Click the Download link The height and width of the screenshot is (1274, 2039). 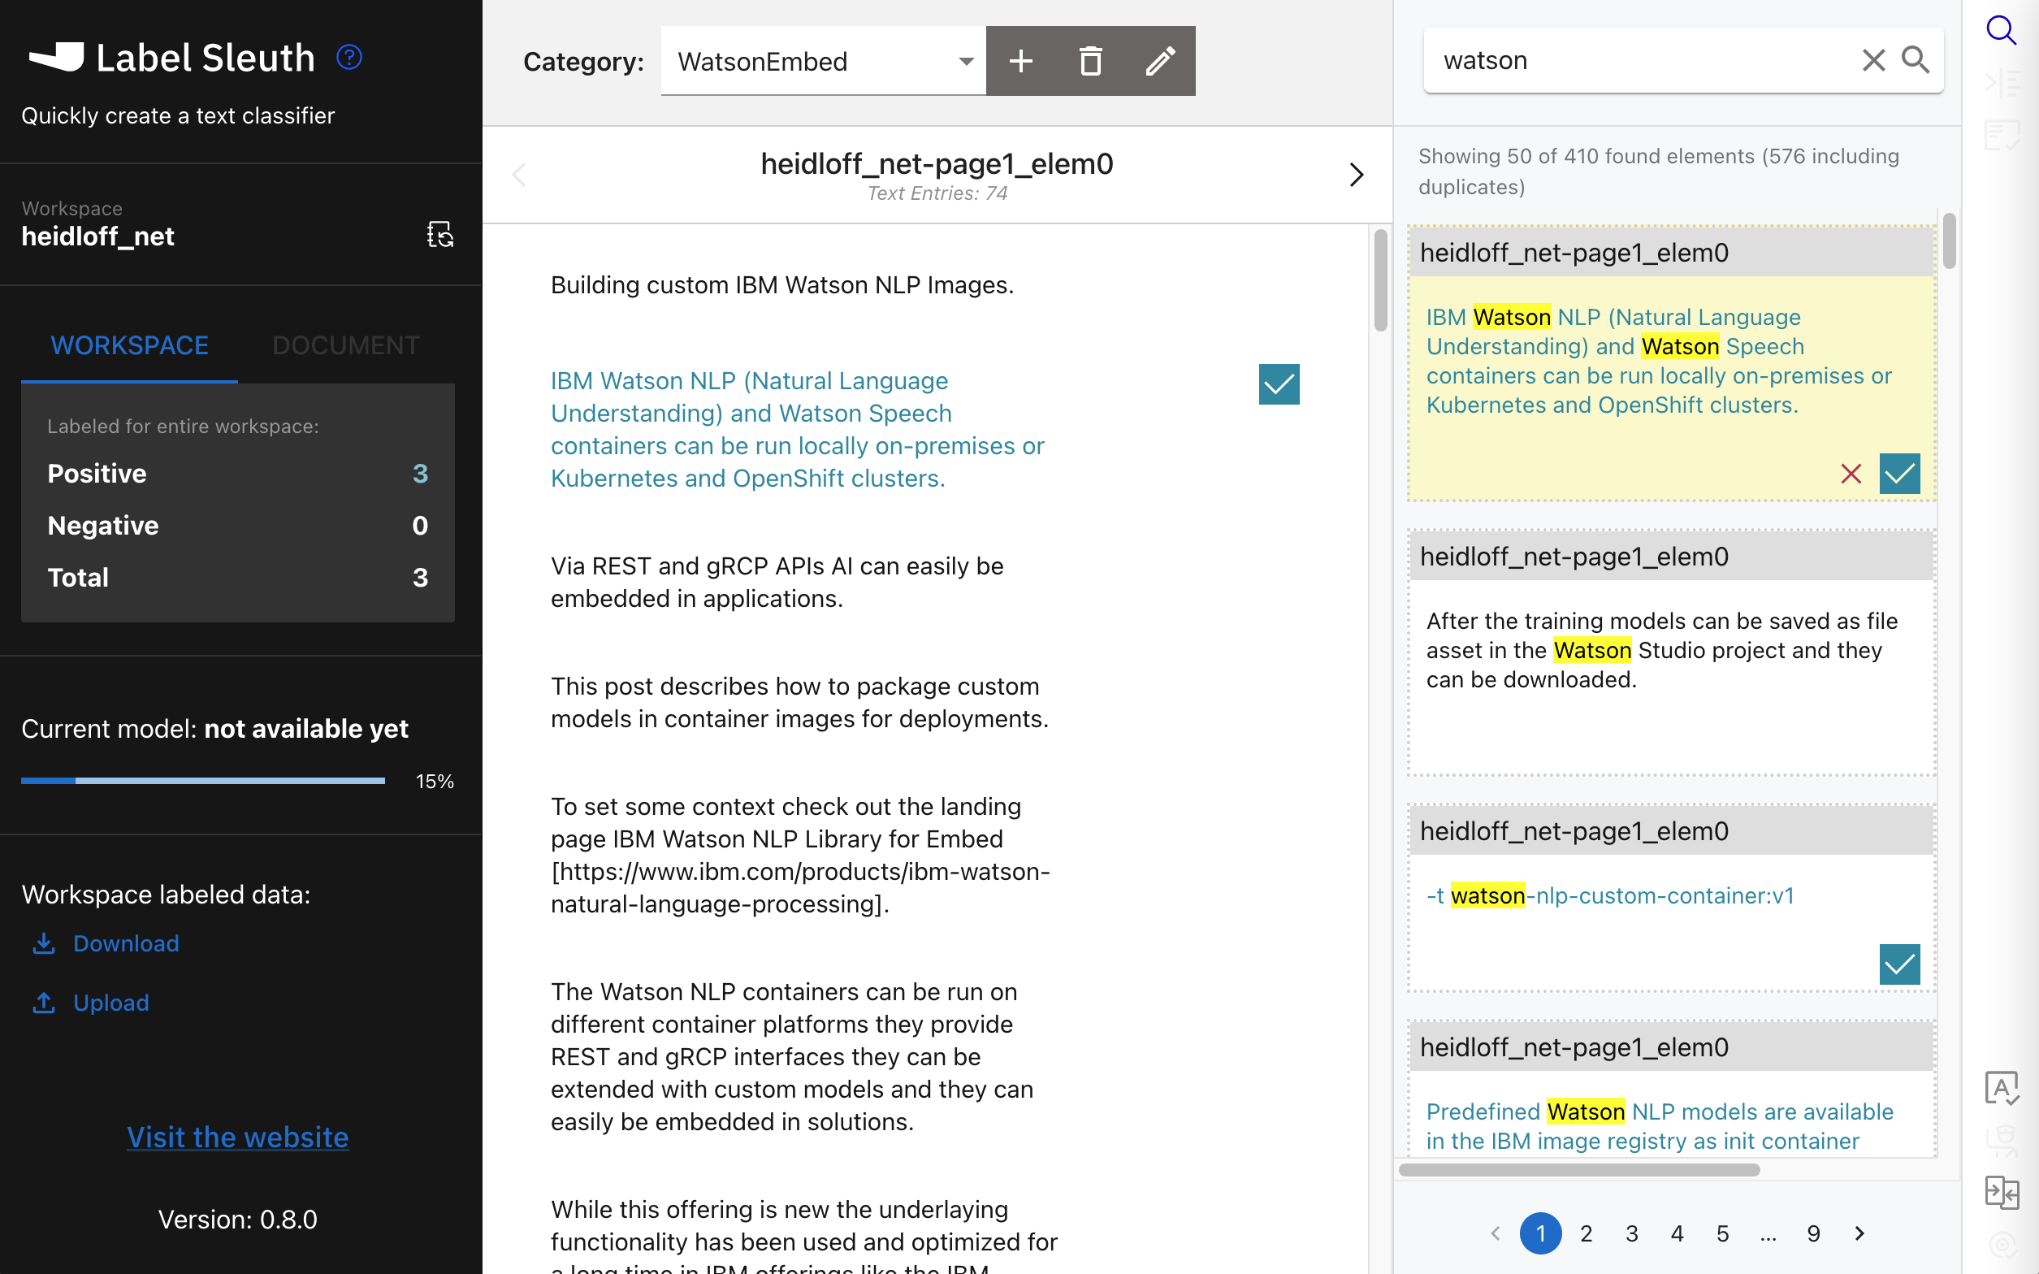(125, 942)
